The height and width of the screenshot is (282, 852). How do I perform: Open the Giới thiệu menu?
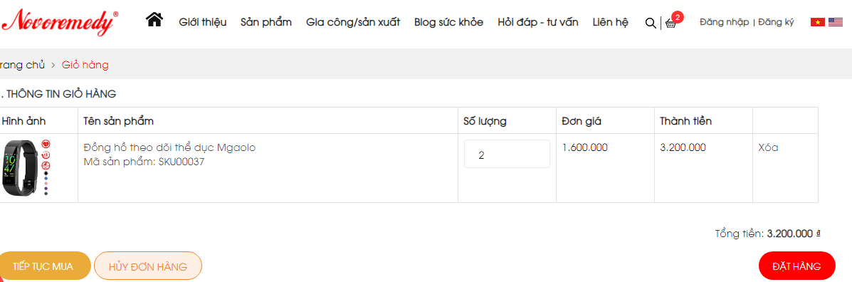click(203, 22)
